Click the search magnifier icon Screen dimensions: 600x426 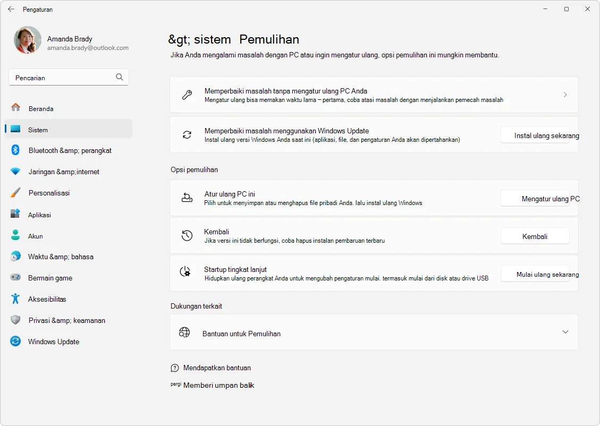(x=120, y=77)
